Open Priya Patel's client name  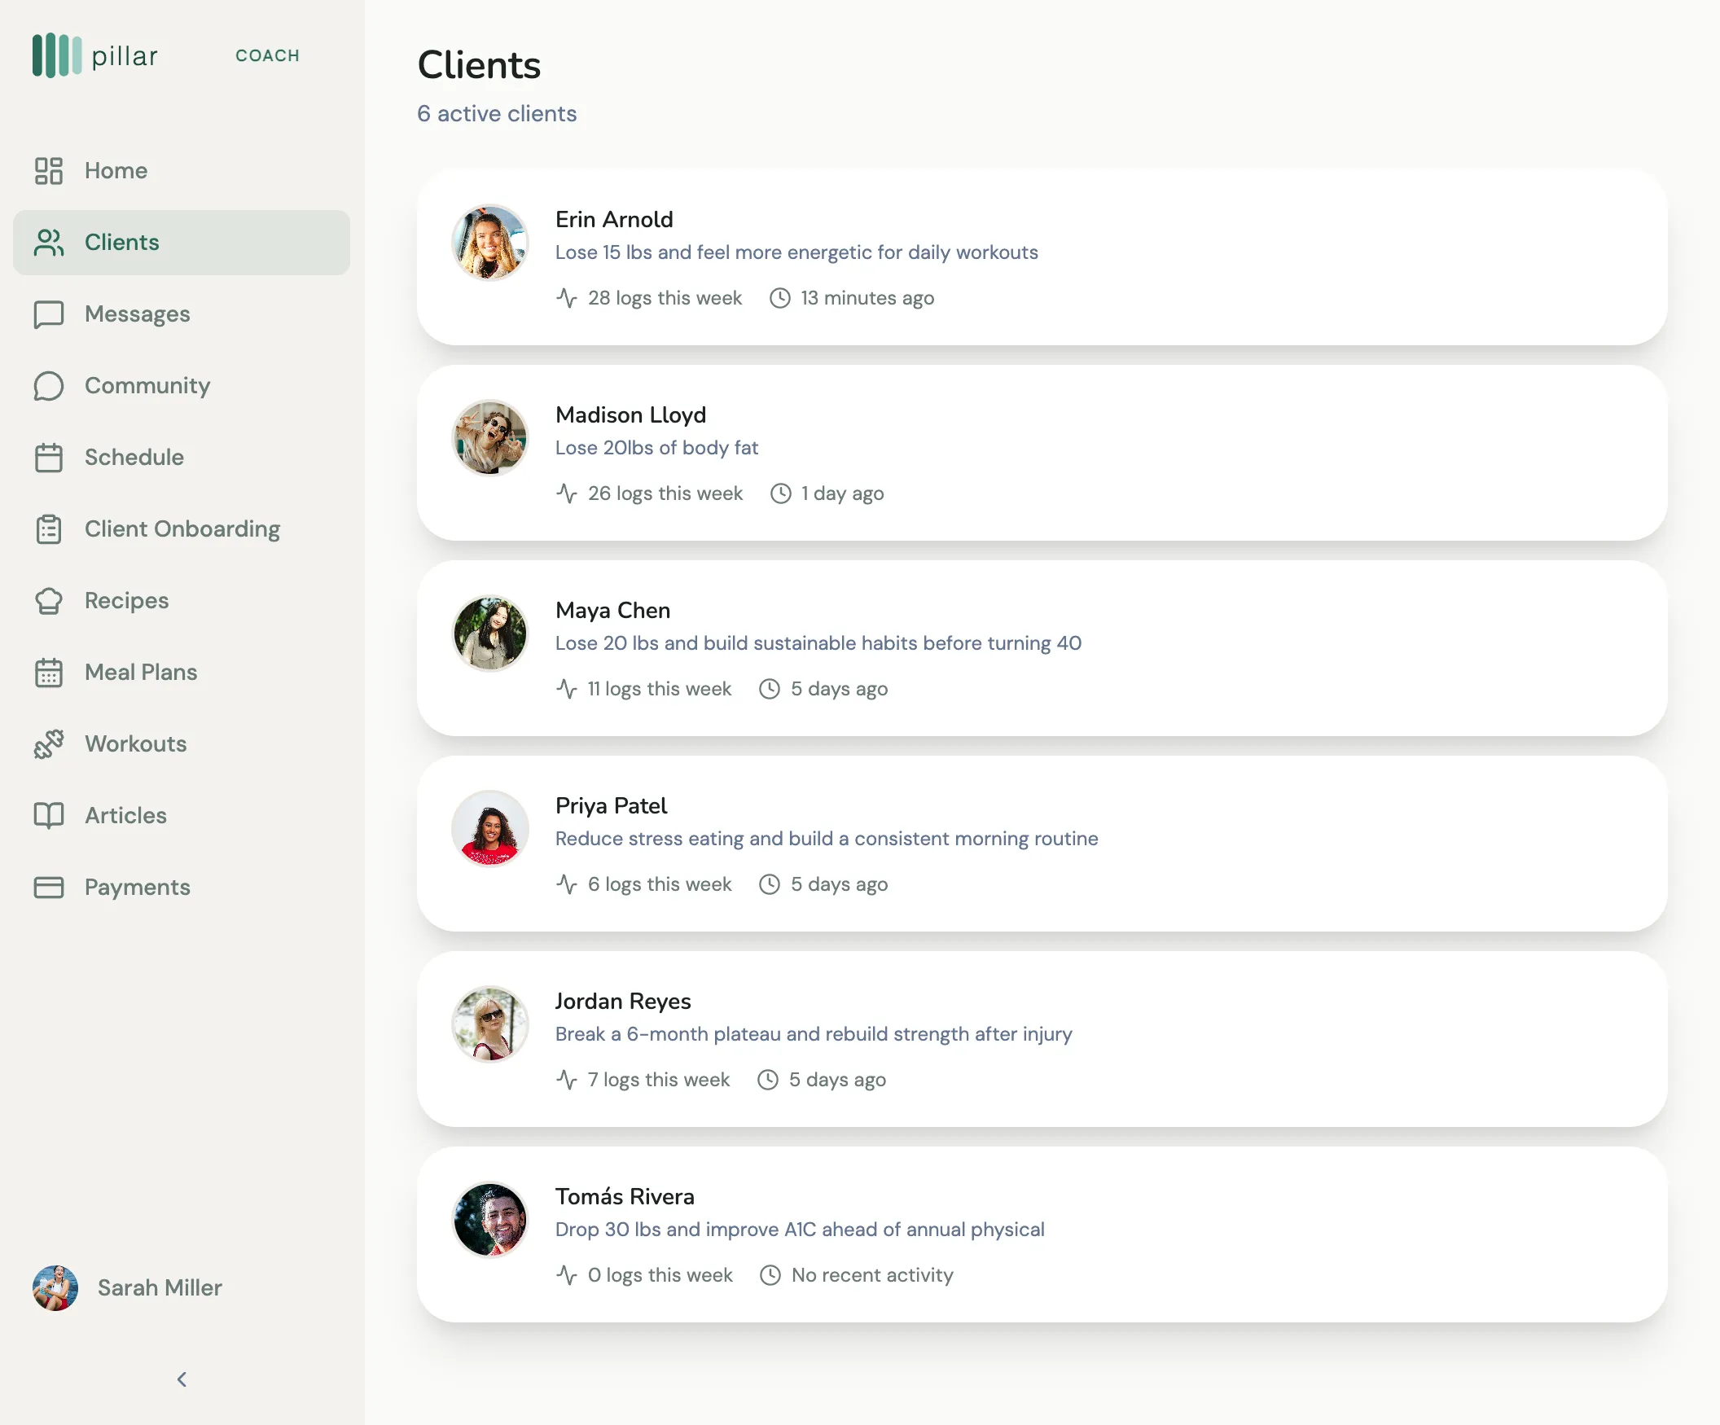pyautogui.click(x=611, y=806)
